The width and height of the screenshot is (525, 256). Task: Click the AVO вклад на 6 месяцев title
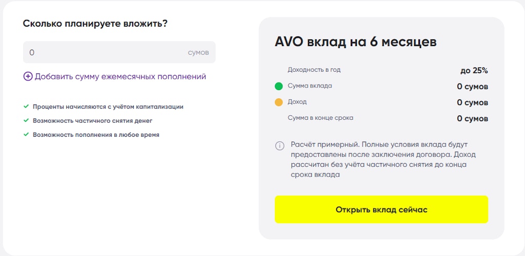coord(356,41)
